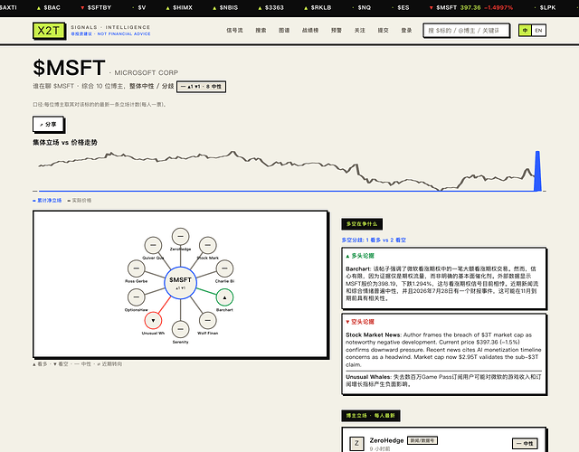Image resolution: width=579 pixels, height=452 pixels.
Task: Select the $RKLB ticker in the top tape
Action: (x=318, y=7)
